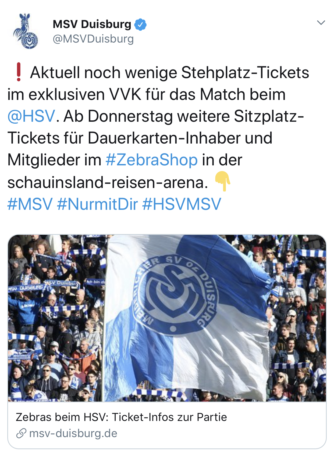Open the MSV Duisburg zebra profile avatar
This screenshot has width=334, height=453.
point(26,31)
